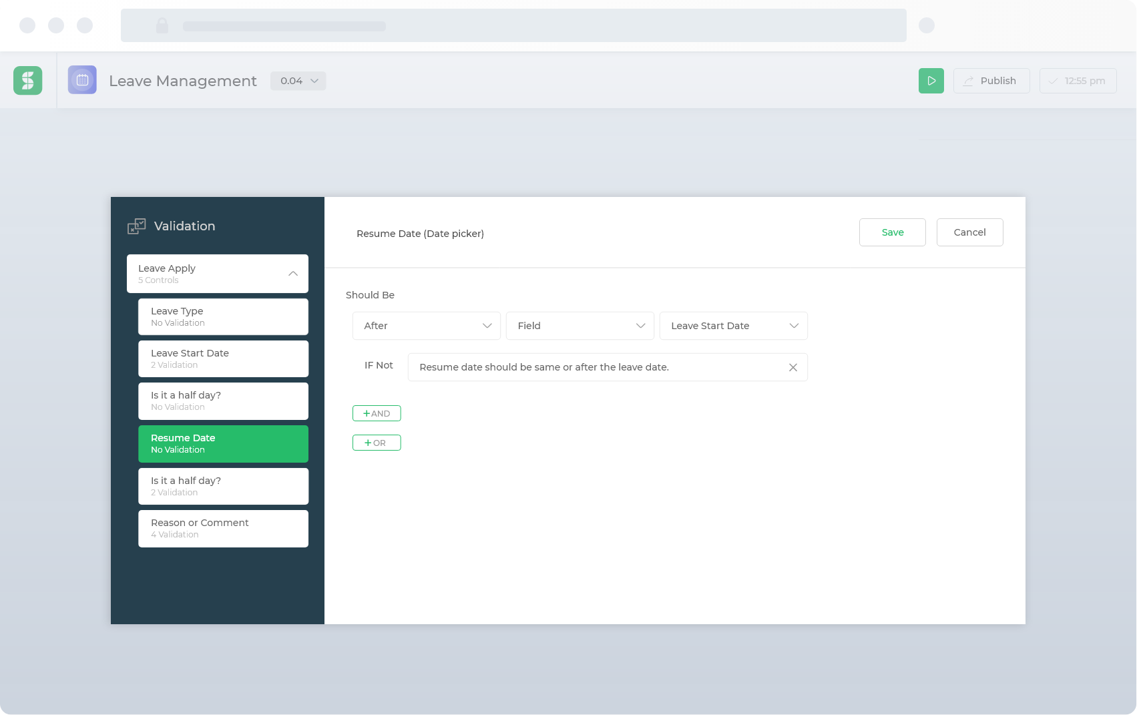Select Leave Start Date control
The image size is (1137, 715).
(224, 359)
